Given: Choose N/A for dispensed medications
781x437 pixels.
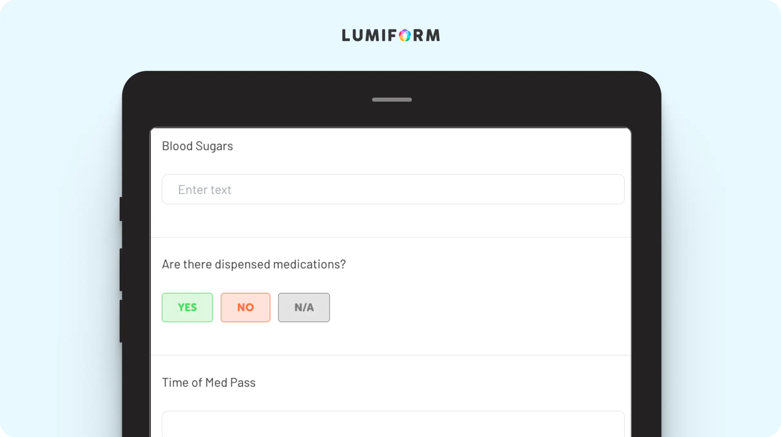Looking at the screenshot, I should 304,307.
